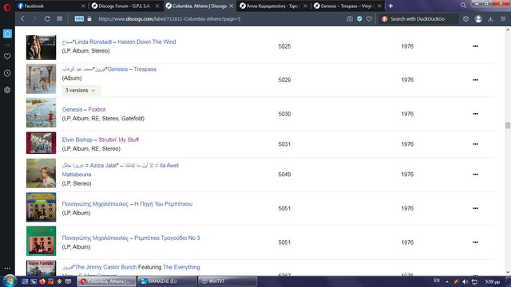Go back to previous page

point(22,19)
